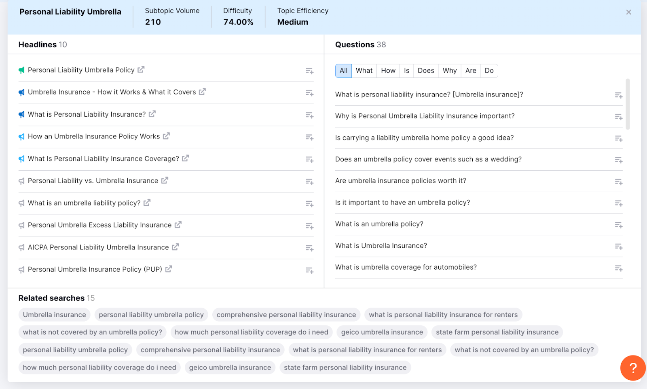
Task: Switch to the "What" filter tab
Action: coord(364,71)
